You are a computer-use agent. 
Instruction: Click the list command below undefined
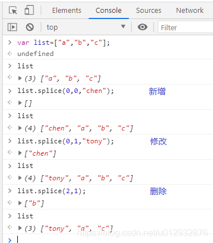click(25, 66)
